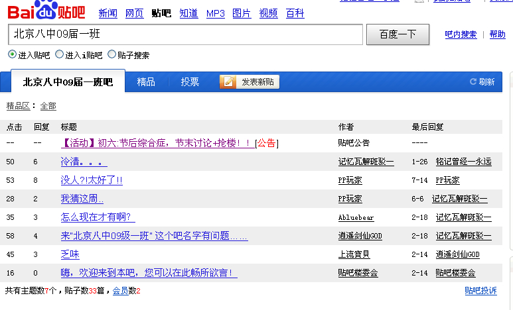
Task: Open the post titled 冷清。。。
Action: (x=84, y=162)
